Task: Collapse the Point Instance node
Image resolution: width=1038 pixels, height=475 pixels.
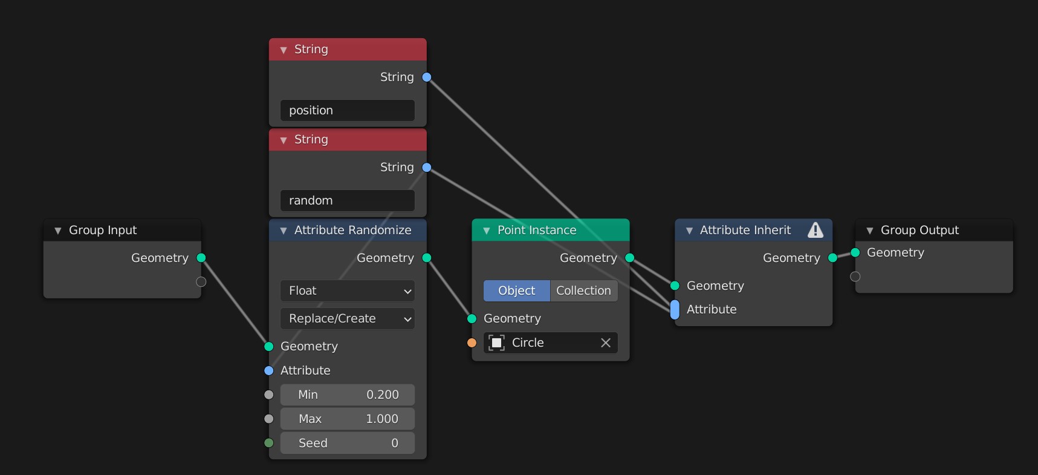Action: [x=487, y=231]
